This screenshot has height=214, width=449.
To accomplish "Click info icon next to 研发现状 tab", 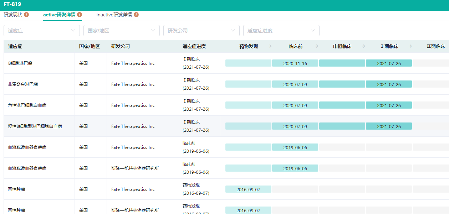I will (x=26, y=15).
